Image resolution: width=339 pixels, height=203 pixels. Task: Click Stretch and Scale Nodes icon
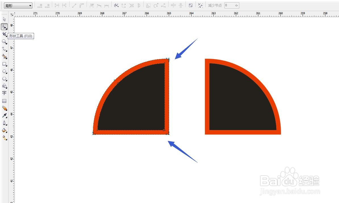coord(148,5)
